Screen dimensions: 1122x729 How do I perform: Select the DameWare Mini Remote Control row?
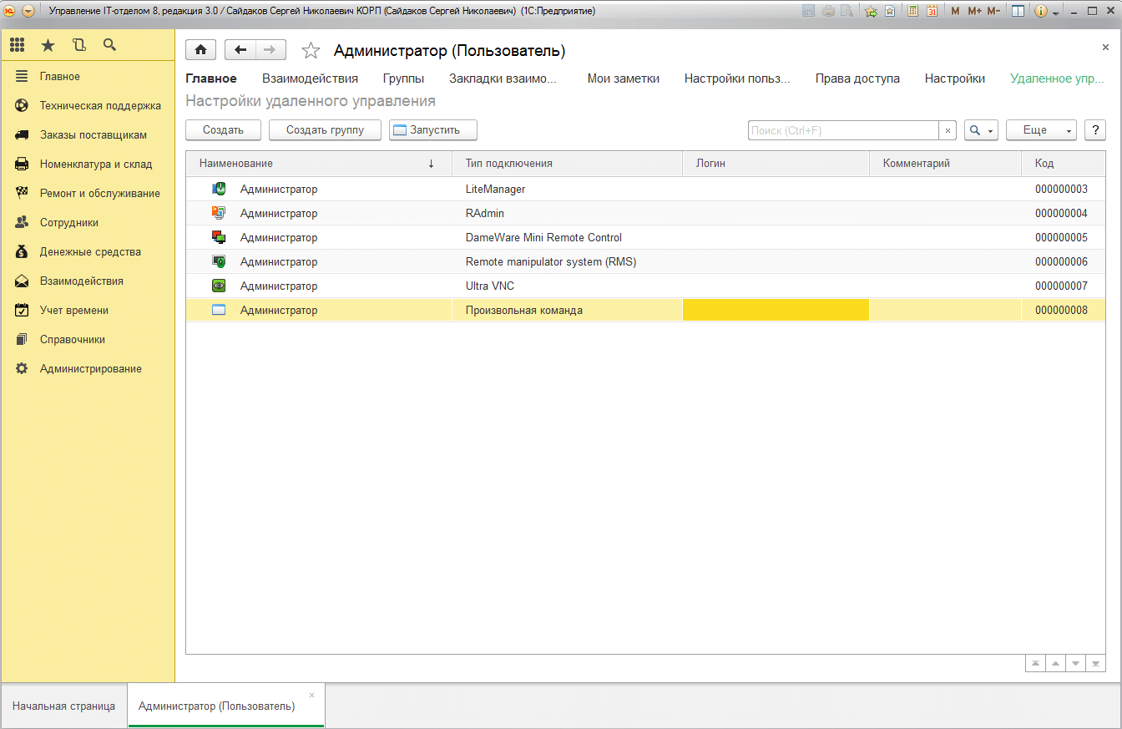pyautogui.click(x=543, y=237)
